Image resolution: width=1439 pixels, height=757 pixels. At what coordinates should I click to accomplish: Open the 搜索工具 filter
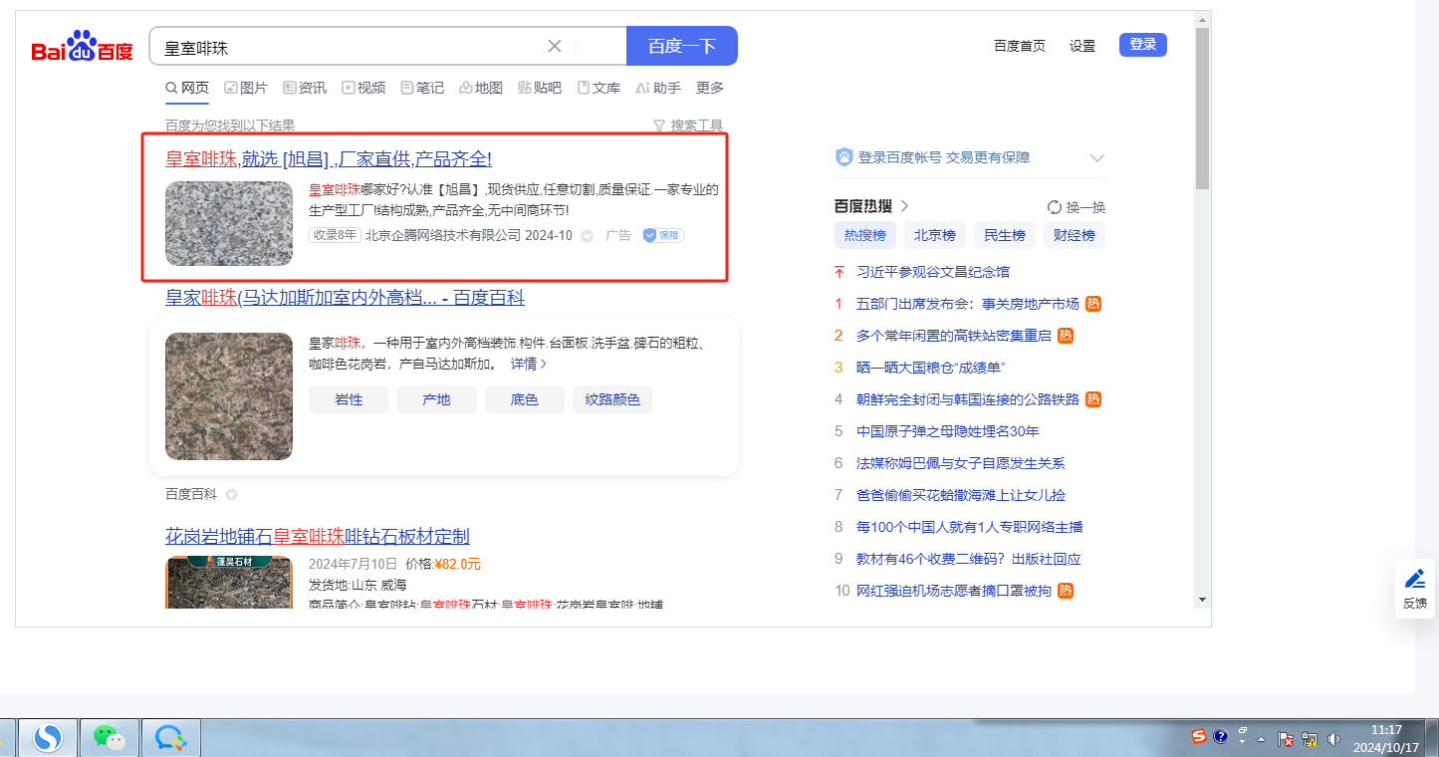coord(687,126)
